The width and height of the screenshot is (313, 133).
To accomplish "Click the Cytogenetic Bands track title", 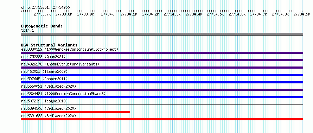I will click(x=42, y=26).
